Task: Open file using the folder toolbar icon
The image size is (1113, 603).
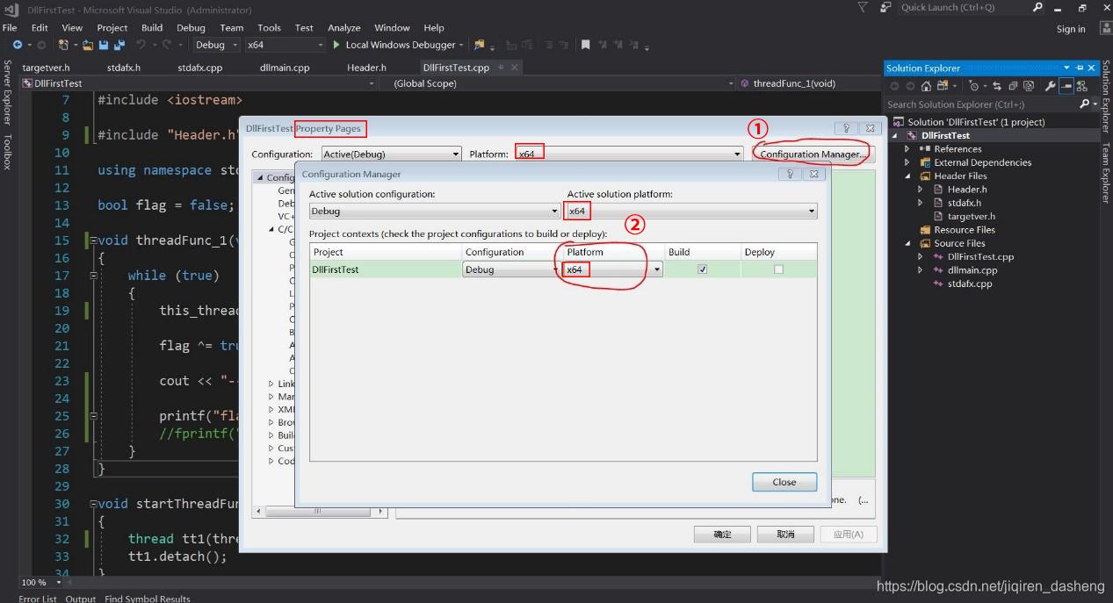Action: 88,45
